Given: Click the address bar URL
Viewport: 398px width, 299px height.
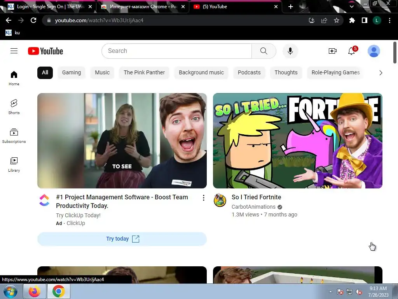Looking at the screenshot, I should click(x=99, y=20).
